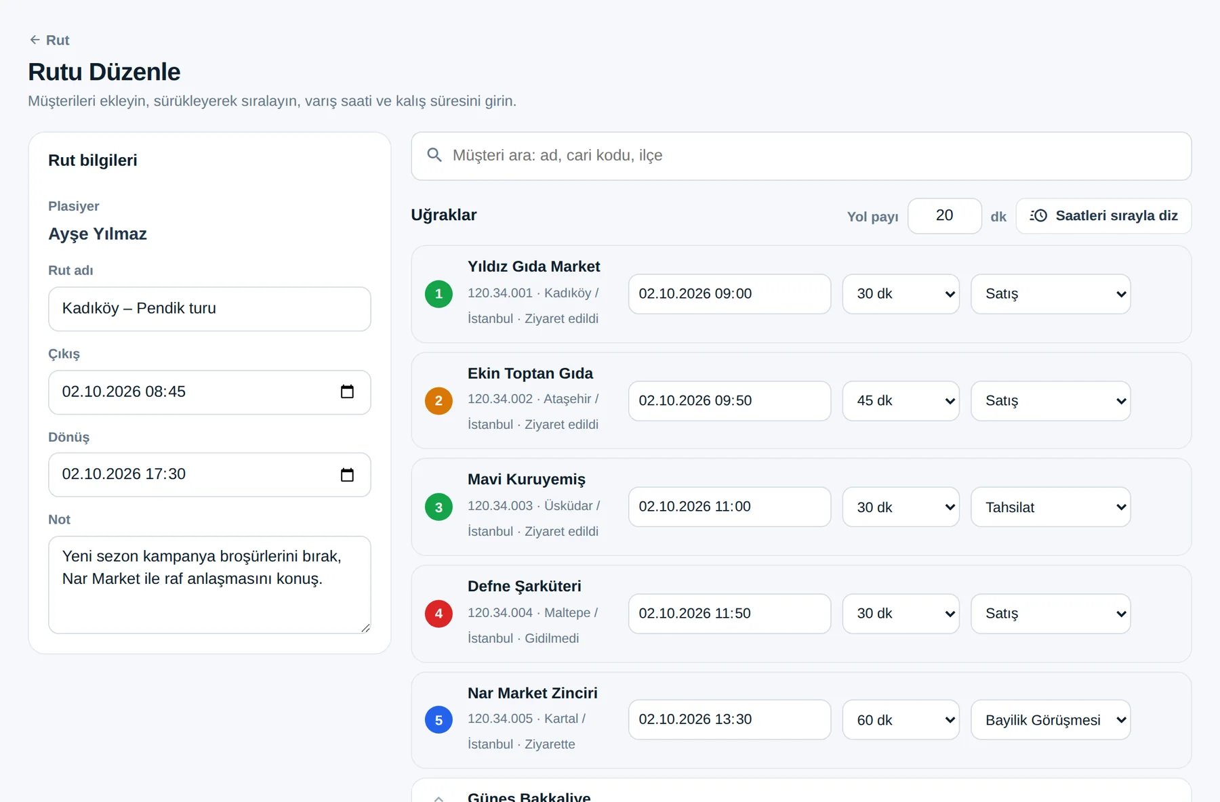Edit arrival time 02.10.2026 09:50
Viewport: 1220px width, 802px height.
(x=729, y=401)
